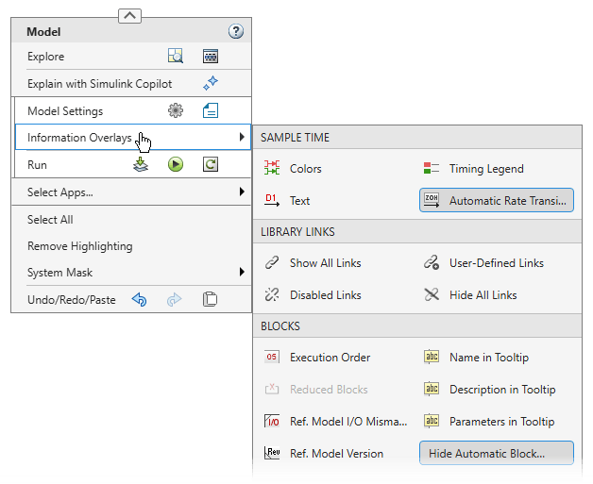Screen dimensions: 593x484
Task: Open help with the question mark icon
Action: (236, 31)
